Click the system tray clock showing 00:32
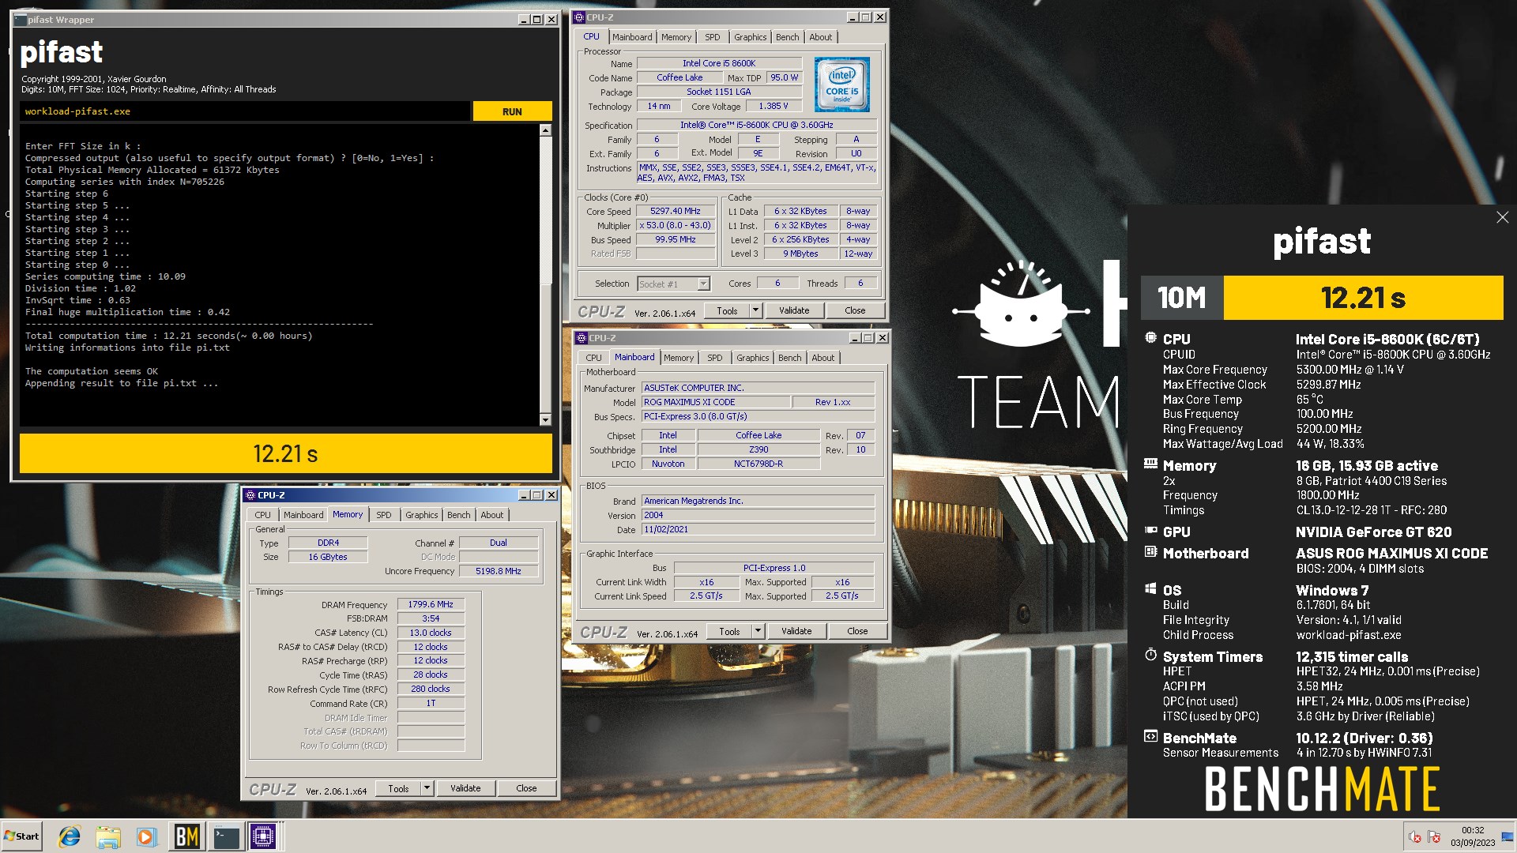The height and width of the screenshot is (853, 1517). 1473,836
